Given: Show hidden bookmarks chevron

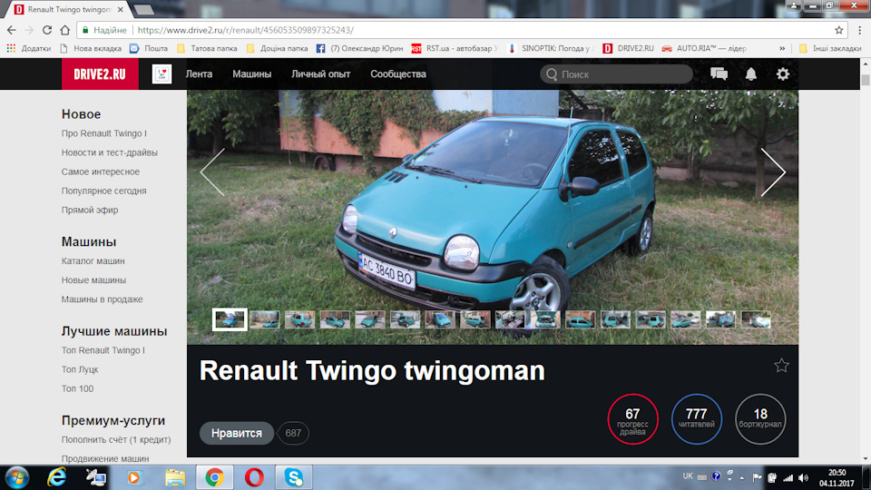Looking at the screenshot, I should click(782, 48).
